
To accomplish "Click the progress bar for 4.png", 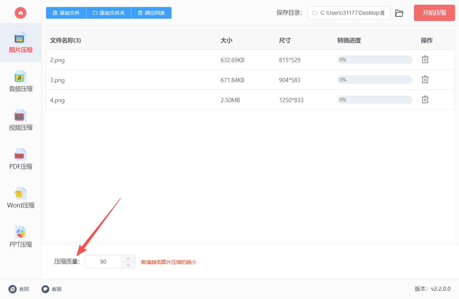I will 375,100.
